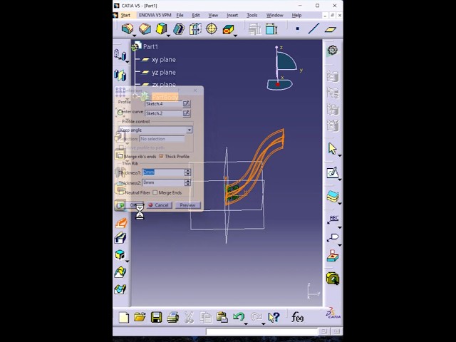Select the Thickness tool
Image resolution: width=456 pixels, height=342 pixels.
tap(195, 28)
